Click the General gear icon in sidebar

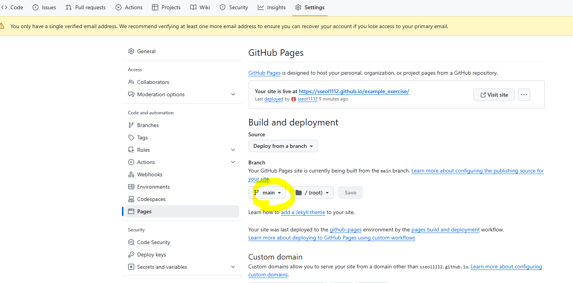point(131,51)
